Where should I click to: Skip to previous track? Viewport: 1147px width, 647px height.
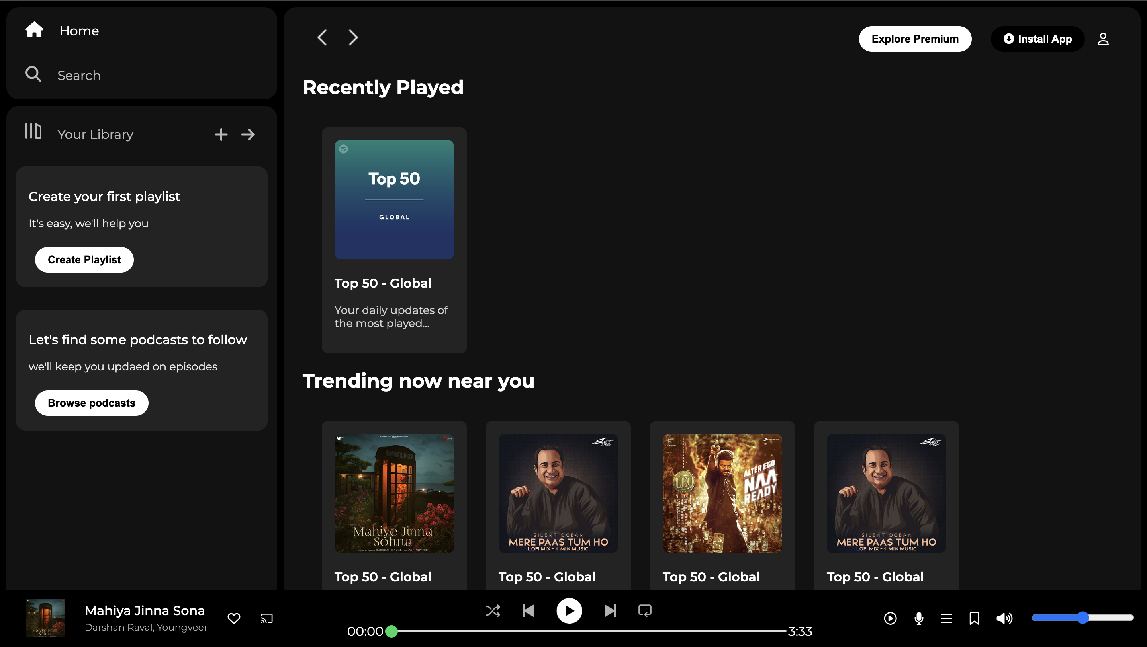tap(528, 611)
